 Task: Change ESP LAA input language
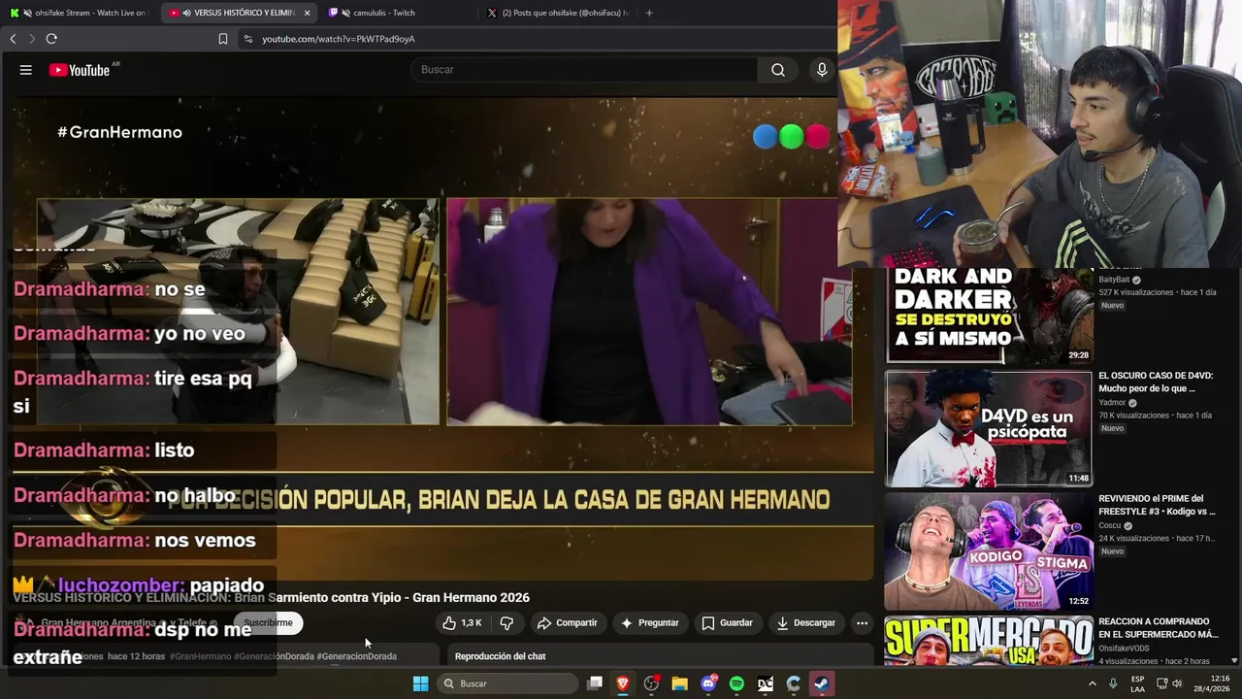[1138, 683]
